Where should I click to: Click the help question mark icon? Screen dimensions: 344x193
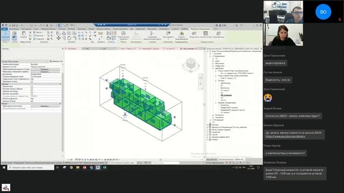(241, 25)
